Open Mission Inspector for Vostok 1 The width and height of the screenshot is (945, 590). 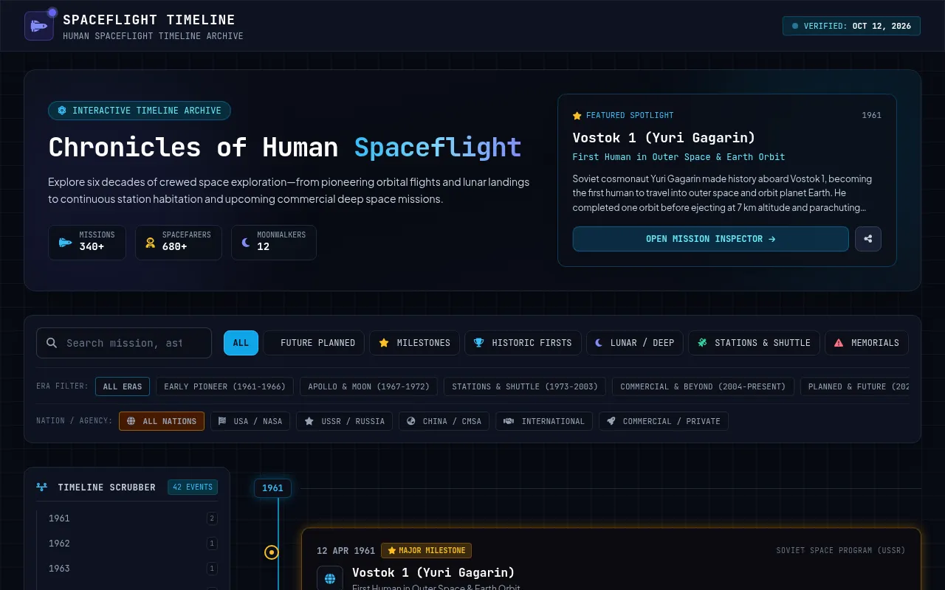click(x=711, y=239)
